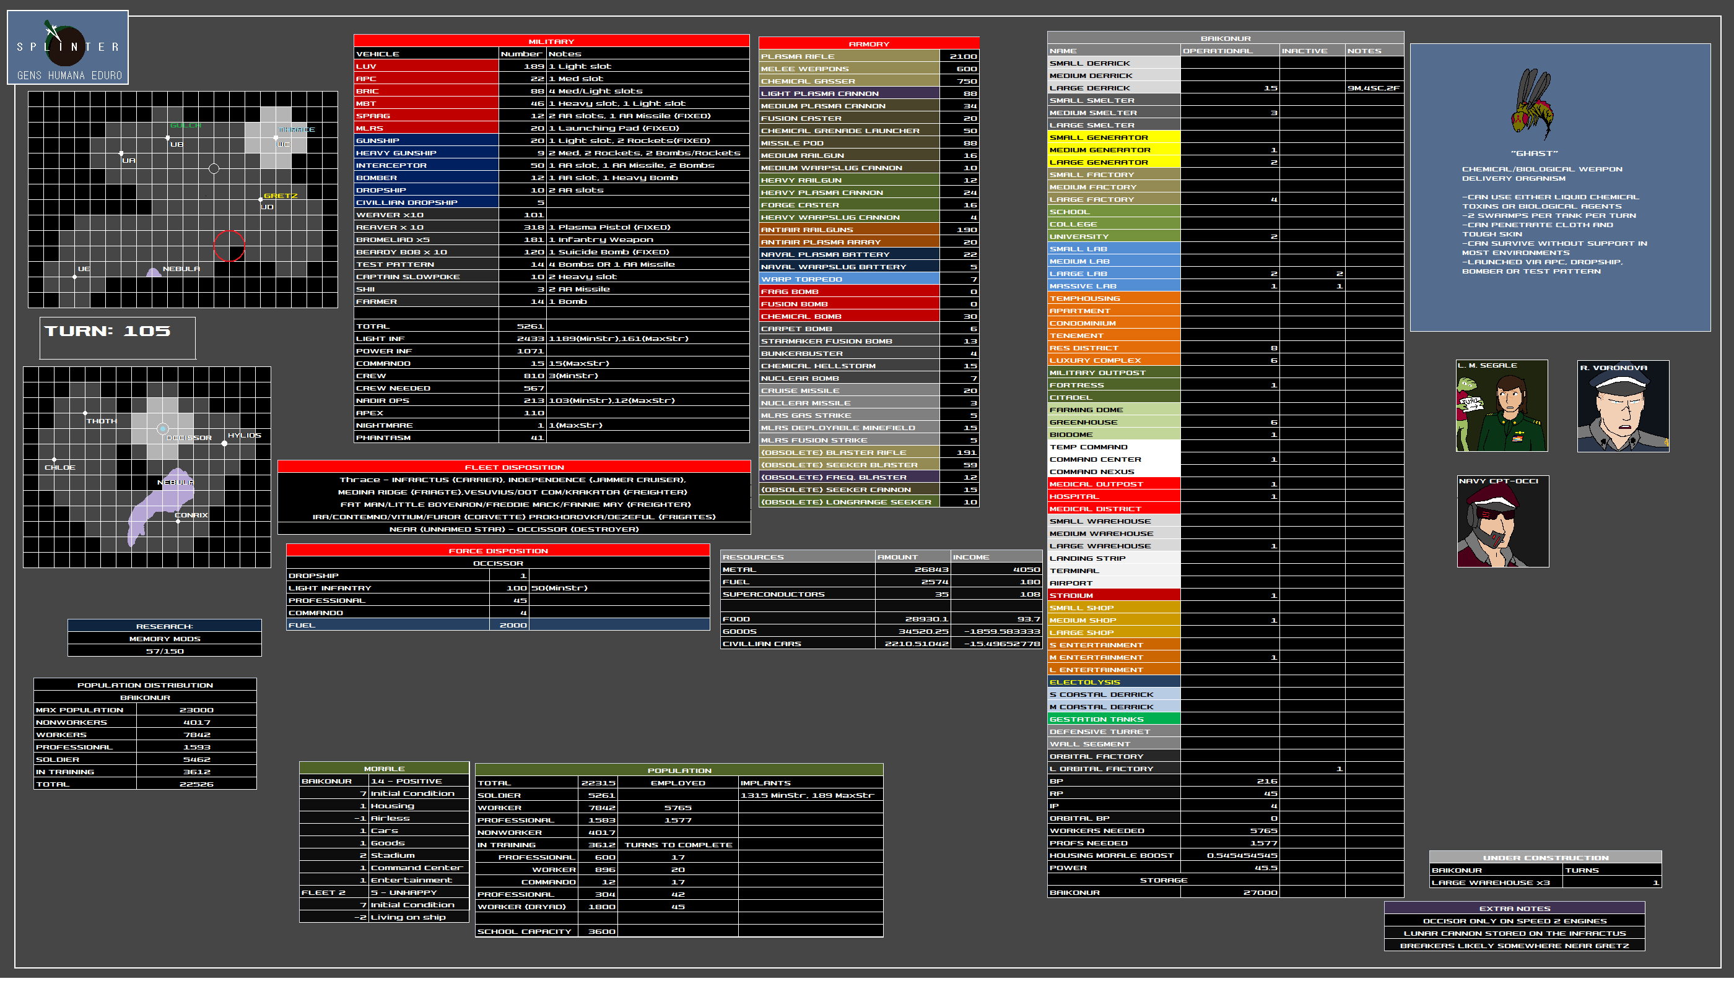The height and width of the screenshot is (984, 1734).
Task: Click the Hylios star dot on lower map
Action: point(225,443)
